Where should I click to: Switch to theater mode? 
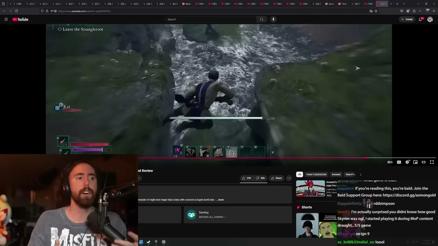coord(424,162)
